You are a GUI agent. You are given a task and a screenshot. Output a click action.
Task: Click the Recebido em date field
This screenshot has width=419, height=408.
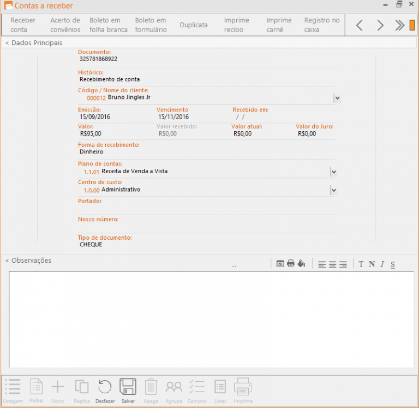241,117
